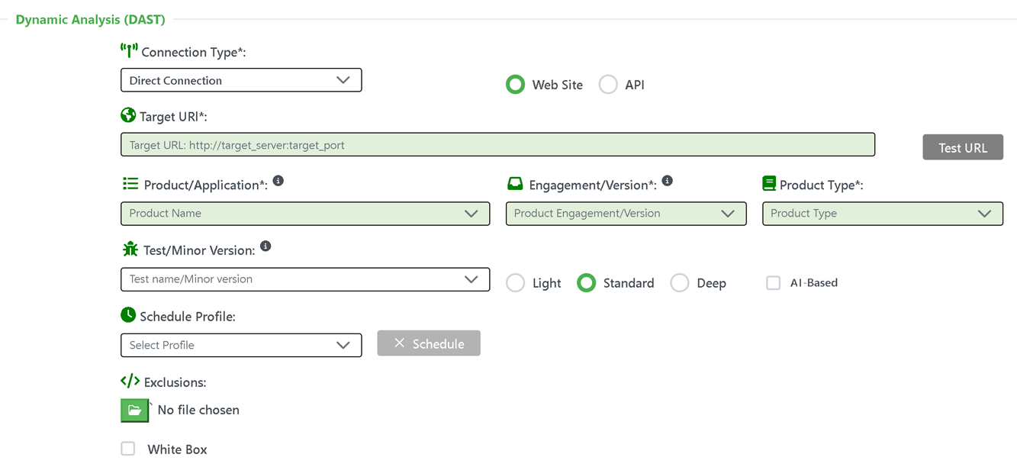Click the info icon beside Product/Application

point(278,181)
